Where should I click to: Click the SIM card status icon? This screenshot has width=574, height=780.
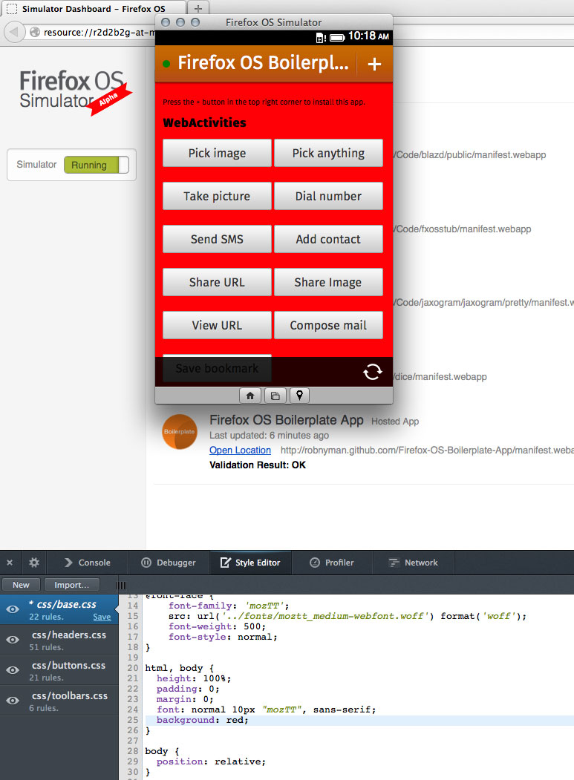(321, 37)
